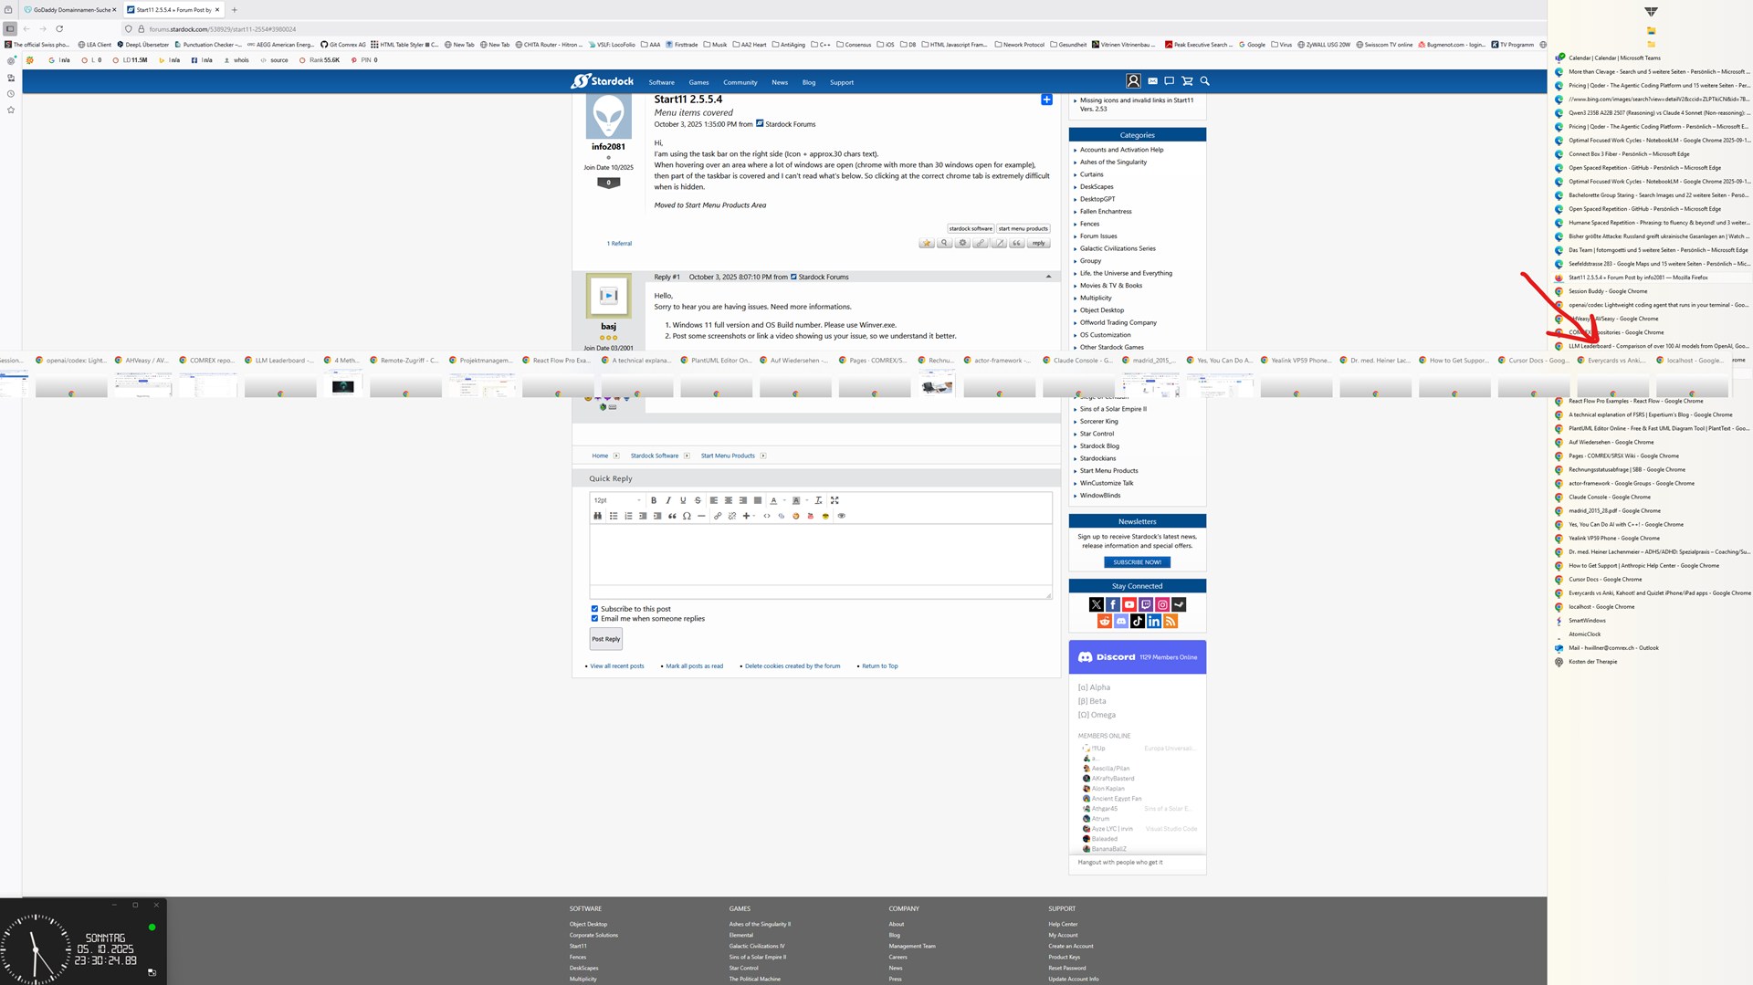Expand the insert plus dropdown in editor

[x=753, y=516]
